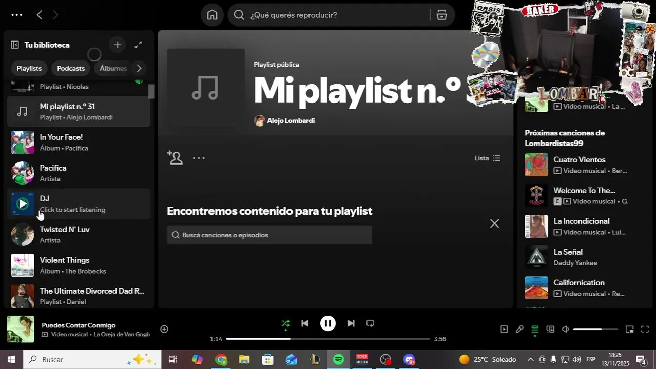Screen dimensions: 656x369
Task: Create a new playlist with plus button
Action: click(x=118, y=45)
